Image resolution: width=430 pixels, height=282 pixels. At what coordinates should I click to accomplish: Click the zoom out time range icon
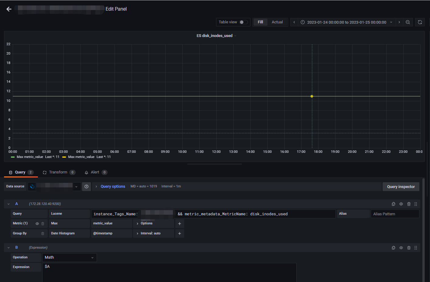[408, 22]
